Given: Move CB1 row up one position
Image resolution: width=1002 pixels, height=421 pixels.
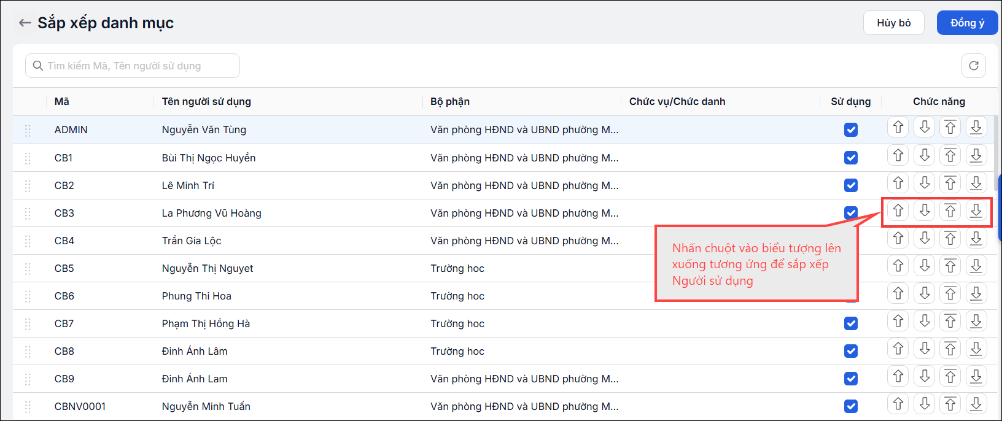Looking at the screenshot, I should (898, 155).
